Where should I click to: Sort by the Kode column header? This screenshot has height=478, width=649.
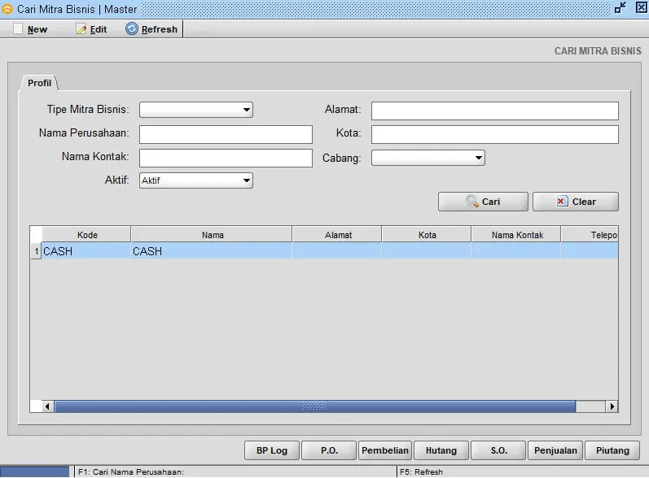(87, 235)
